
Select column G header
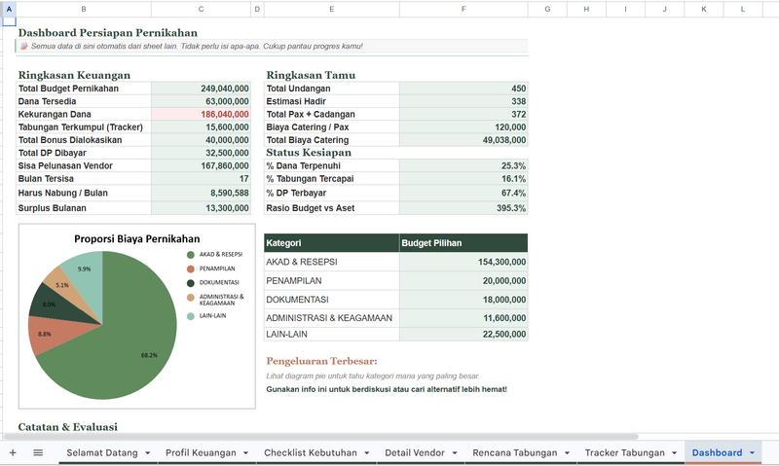547,9
